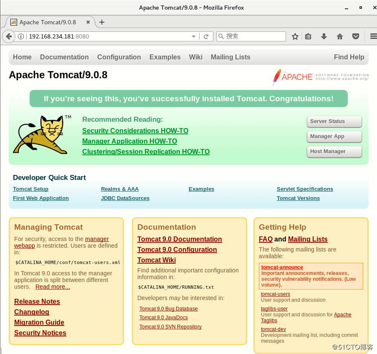Viewport: 377px width, 354px height.
Task: Click the Manager App button
Action: tap(334, 136)
